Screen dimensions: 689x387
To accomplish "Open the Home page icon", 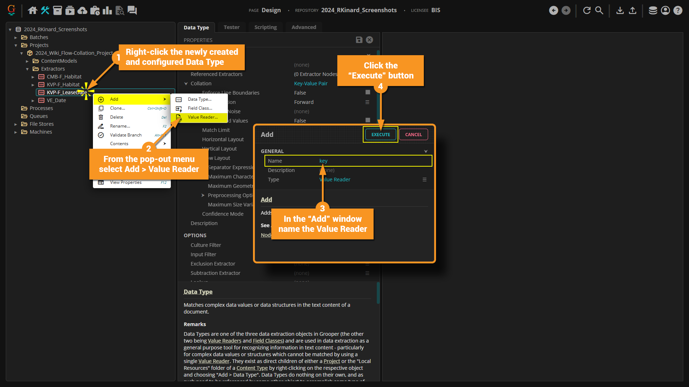I will tap(33, 10).
